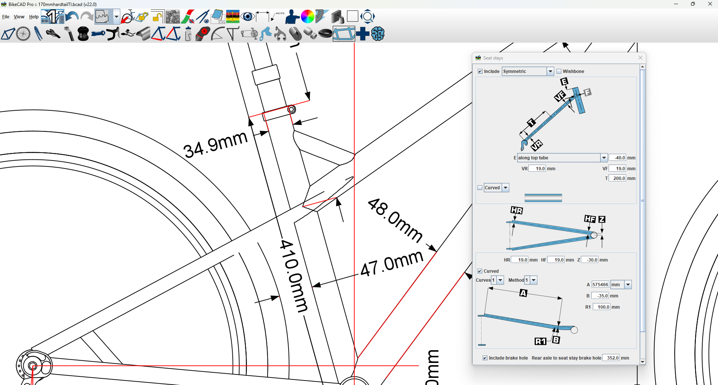Open the rainbow color wheel icon
Image resolution: width=718 pixels, height=385 pixels.
click(307, 17)
